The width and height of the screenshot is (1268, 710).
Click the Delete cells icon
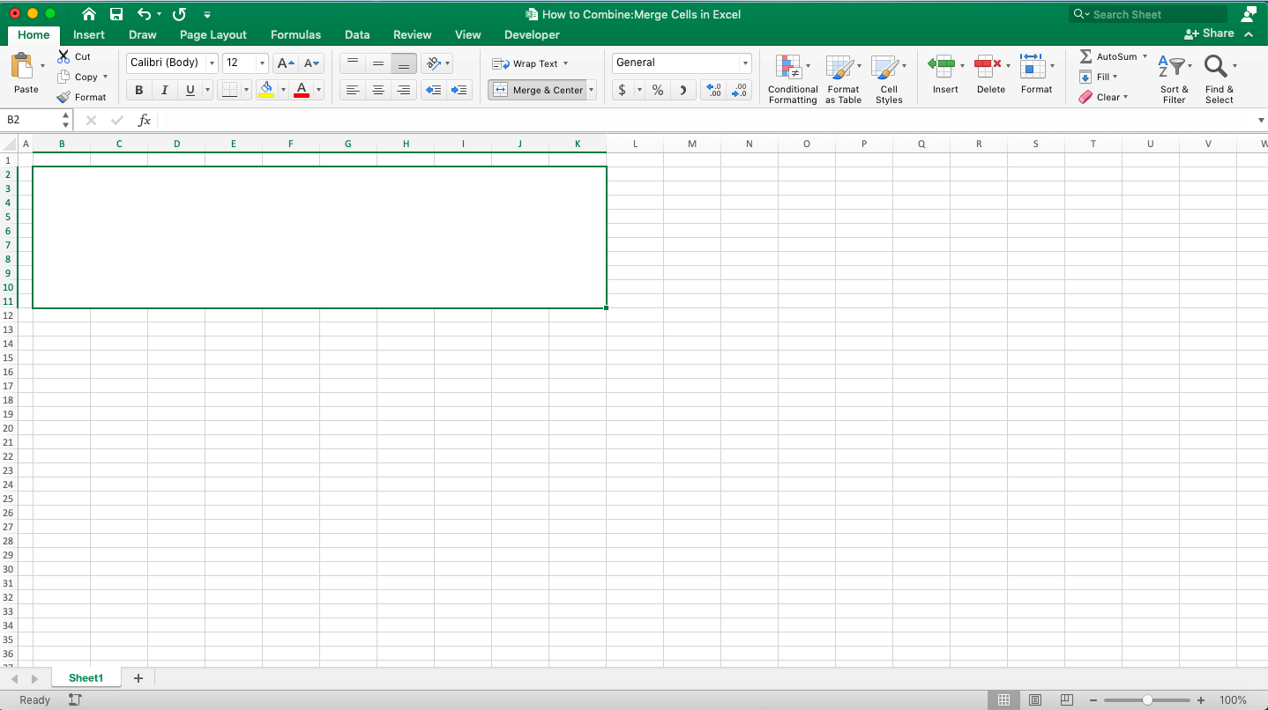tap(988, 65)
